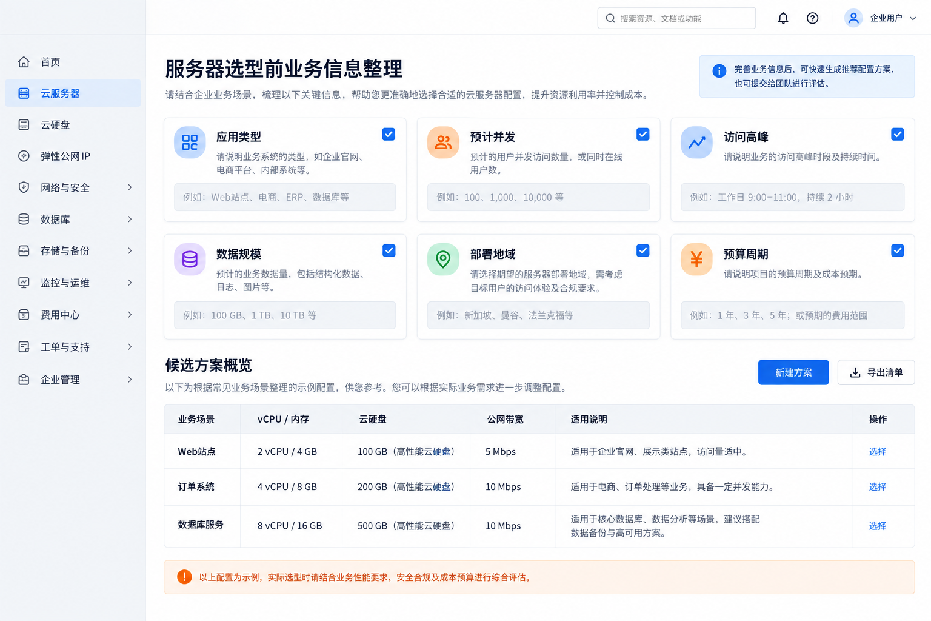
Task: Click the cloud disk icon beside 云硬盘
Action: point(24,125)
